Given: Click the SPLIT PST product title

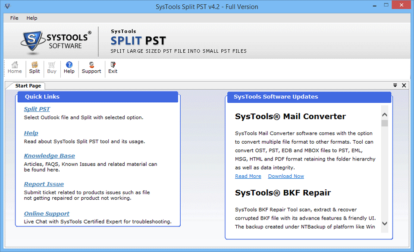Looking at the screenshot, I should [x=138, y=41].
